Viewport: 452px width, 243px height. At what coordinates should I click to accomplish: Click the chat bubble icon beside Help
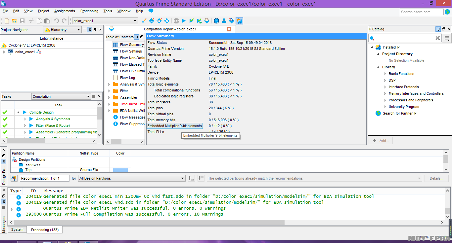point(151,11)
